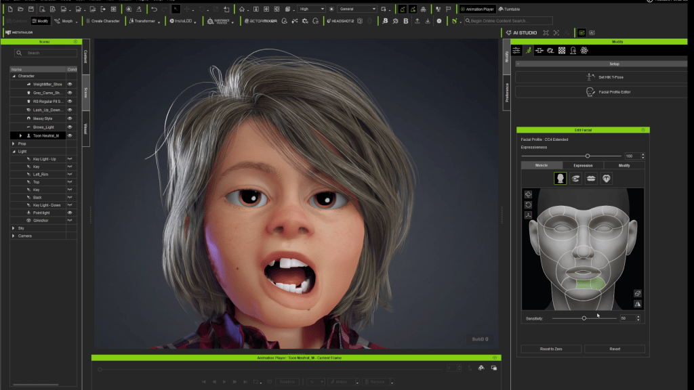
Task: Click the bold B icon in toolbar
Action: 406,21
